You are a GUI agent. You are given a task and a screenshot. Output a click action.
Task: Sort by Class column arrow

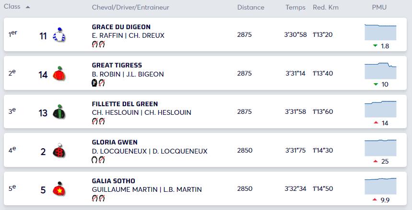(x=28, y=8)
